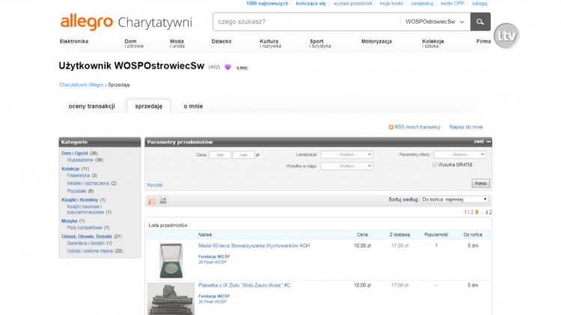
Task: Click the 'zaloguj' link
Action: click(x=479, y=4)
